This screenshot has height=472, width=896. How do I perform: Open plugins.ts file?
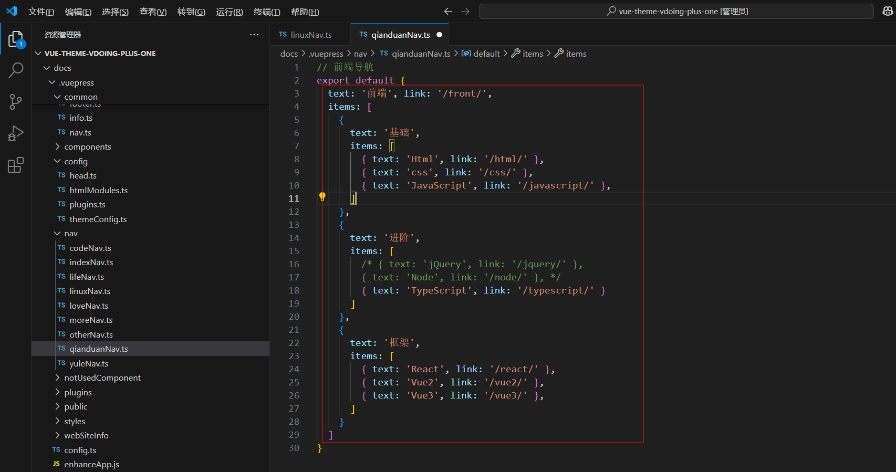150,204
